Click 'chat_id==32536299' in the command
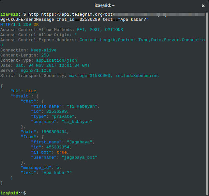This screenshot has height=196, width=209. pos(78,20)
